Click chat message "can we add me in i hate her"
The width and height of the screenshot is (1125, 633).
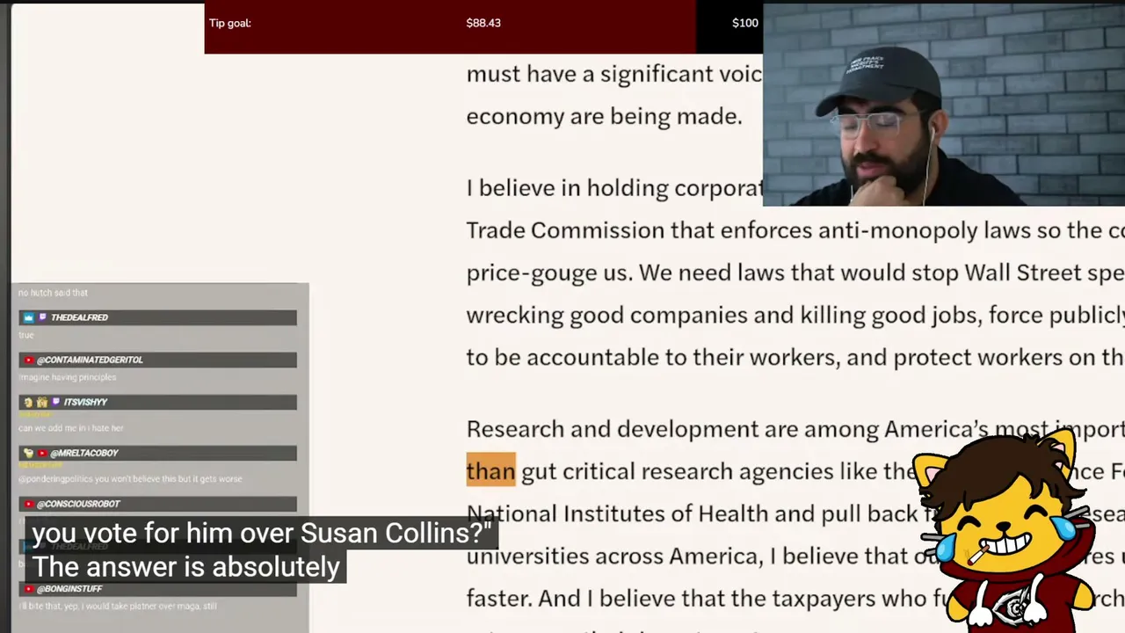pos(71,428)
